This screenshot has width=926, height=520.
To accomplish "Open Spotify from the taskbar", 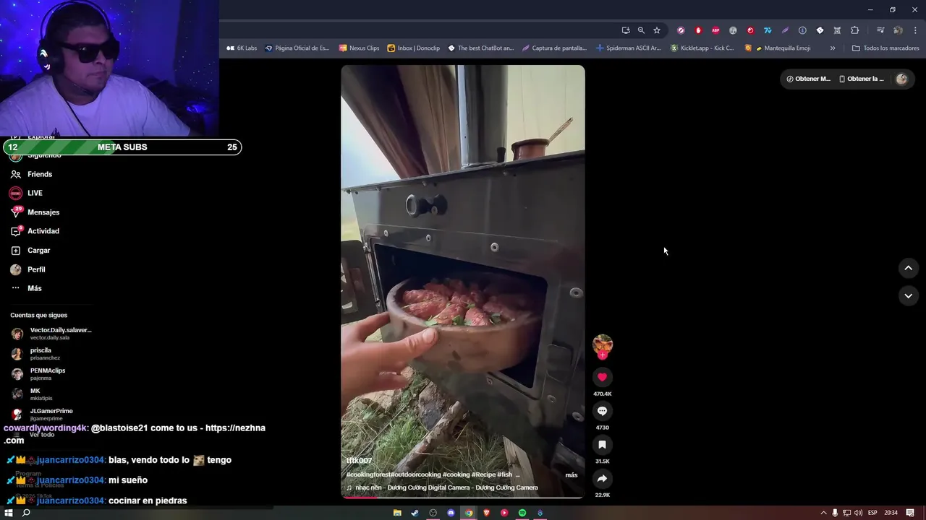I will tap(522, 513).
